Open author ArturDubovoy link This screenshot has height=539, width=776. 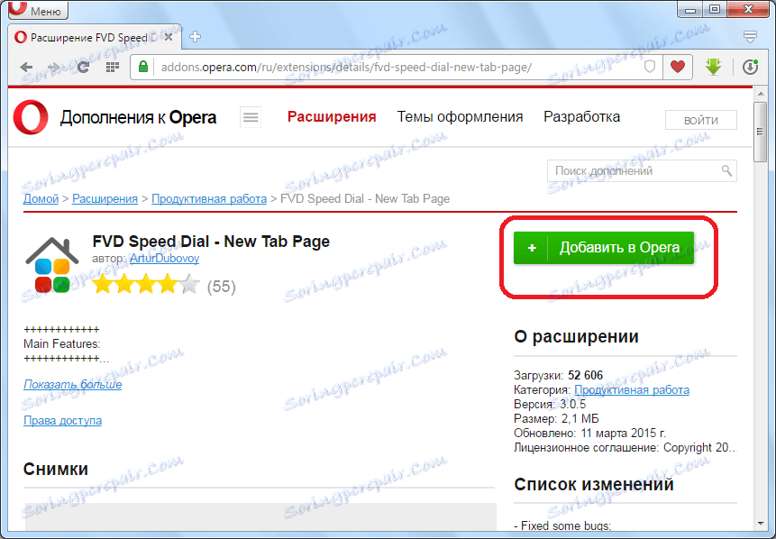coord(164,259)
